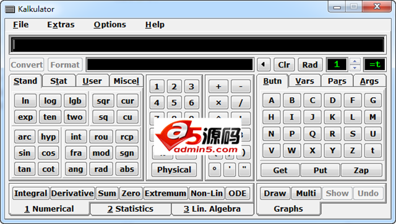The width and height of the screenshot is (396, 224).
Task: Decrease the precision value with down arrow
Action: [355, 67]
